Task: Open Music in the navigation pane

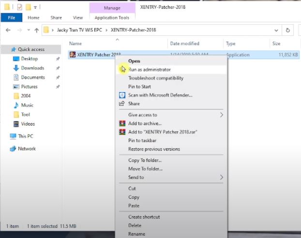Action: (x=27, y=105)
